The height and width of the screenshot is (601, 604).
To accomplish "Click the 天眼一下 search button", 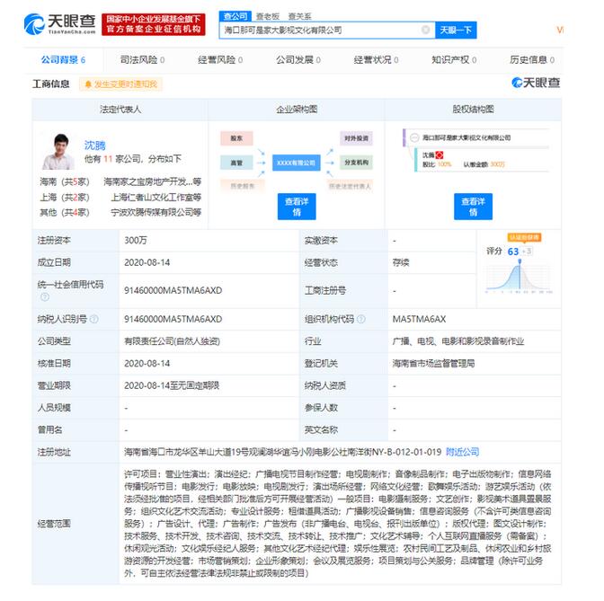I will 456,30.
